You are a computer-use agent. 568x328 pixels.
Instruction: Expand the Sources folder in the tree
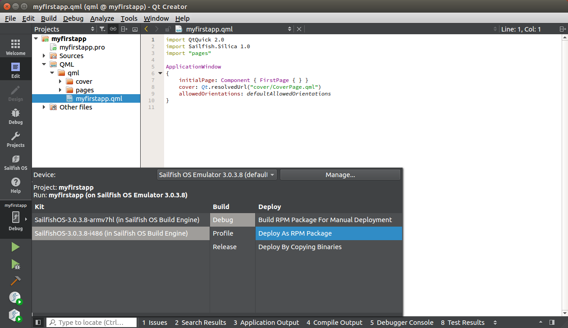(44, 56)
